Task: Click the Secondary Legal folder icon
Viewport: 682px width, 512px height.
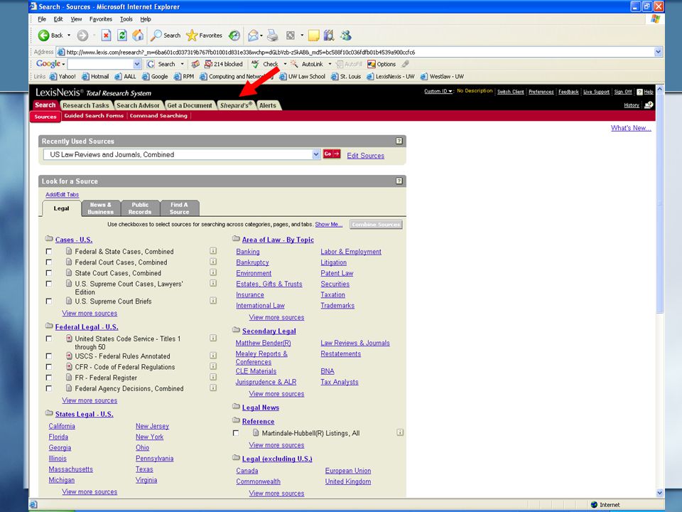Action: (x=236, y=330)
